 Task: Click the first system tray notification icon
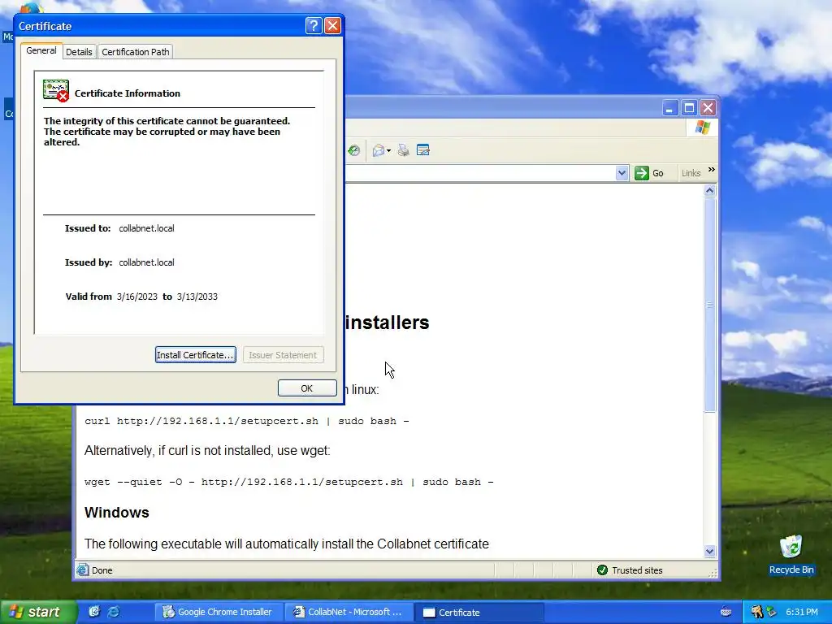click(x=756, y=612)
